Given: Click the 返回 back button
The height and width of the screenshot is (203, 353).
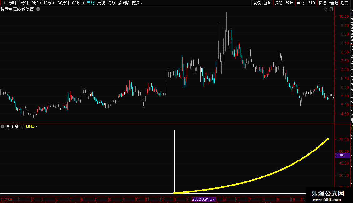Looking at the screenshot, I should click(345, 3).
